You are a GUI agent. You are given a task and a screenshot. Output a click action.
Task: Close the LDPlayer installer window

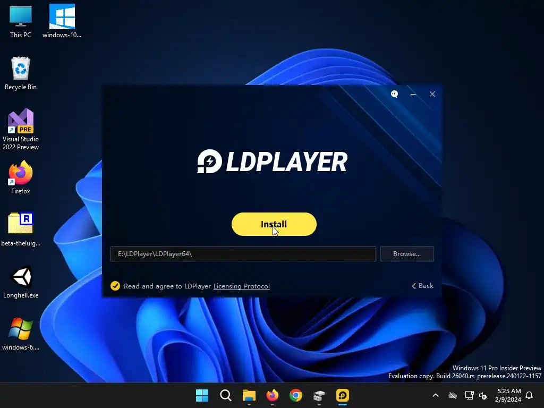click(x=432, y=94)
